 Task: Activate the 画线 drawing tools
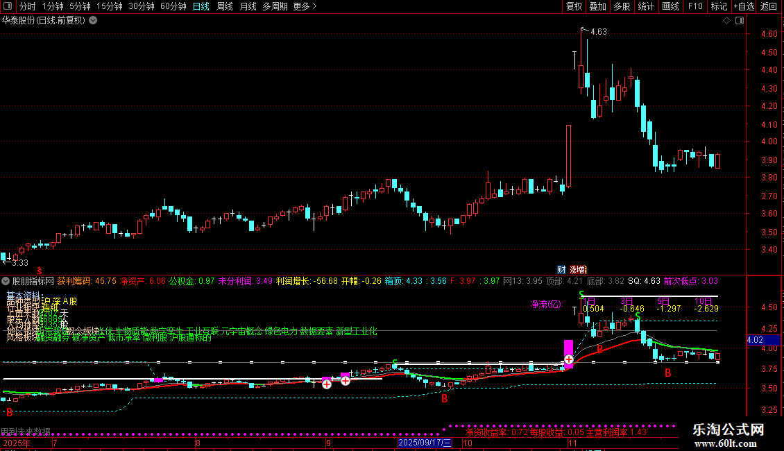pyautogui.click(x=670, y=6)
